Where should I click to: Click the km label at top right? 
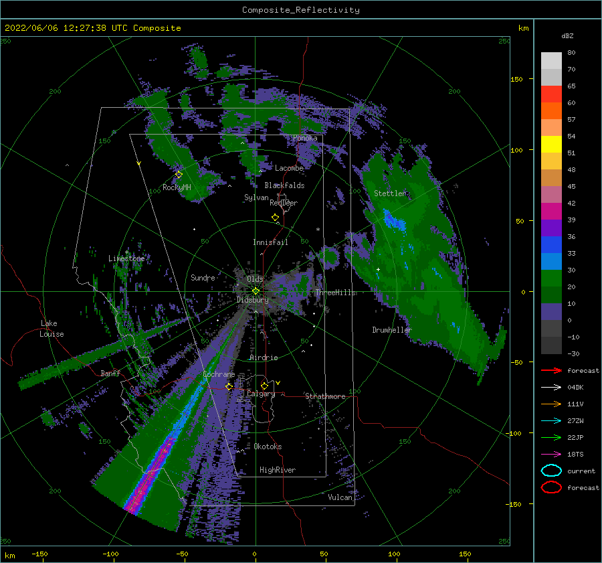(523, 28)
